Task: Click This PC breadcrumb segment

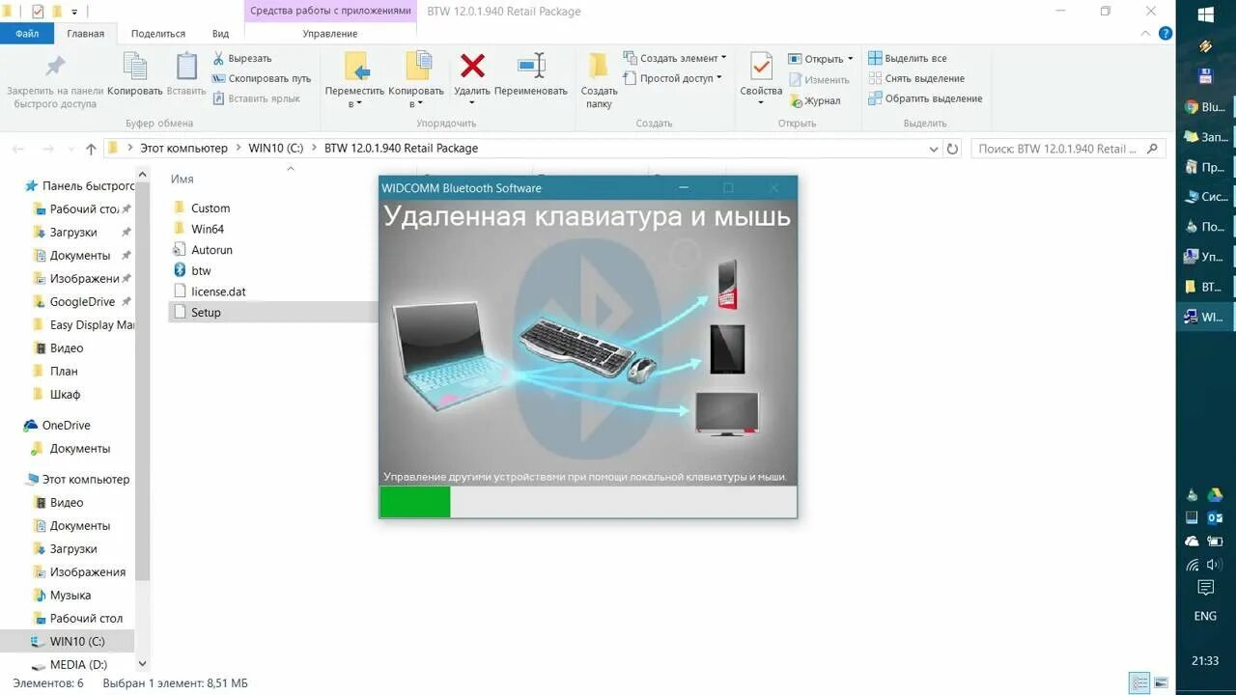Action: click(183, 149)
